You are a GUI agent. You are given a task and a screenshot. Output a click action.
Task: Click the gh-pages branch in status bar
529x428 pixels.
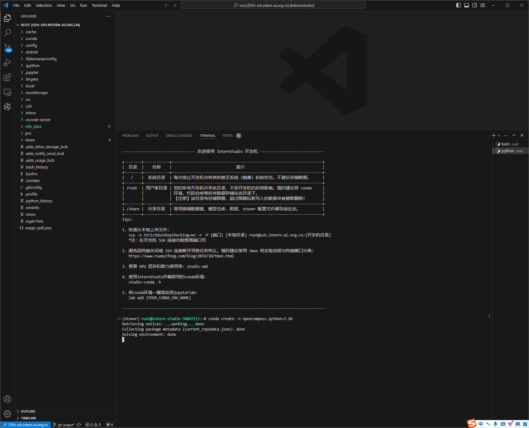coord(66,425)
